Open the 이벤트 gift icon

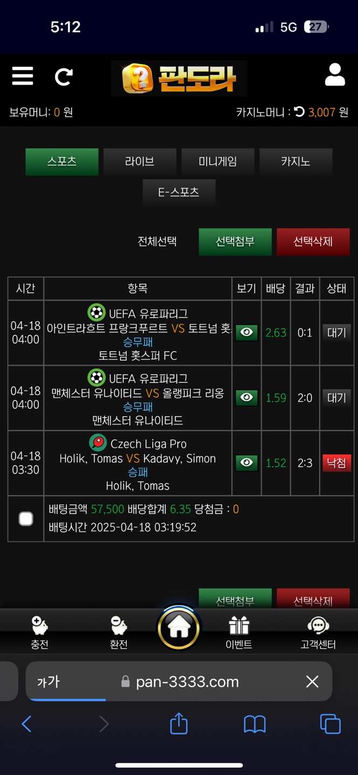[239, 626]
